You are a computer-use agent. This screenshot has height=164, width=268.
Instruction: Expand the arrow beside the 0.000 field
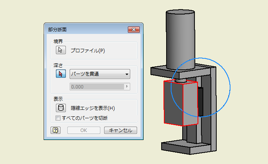127,87
